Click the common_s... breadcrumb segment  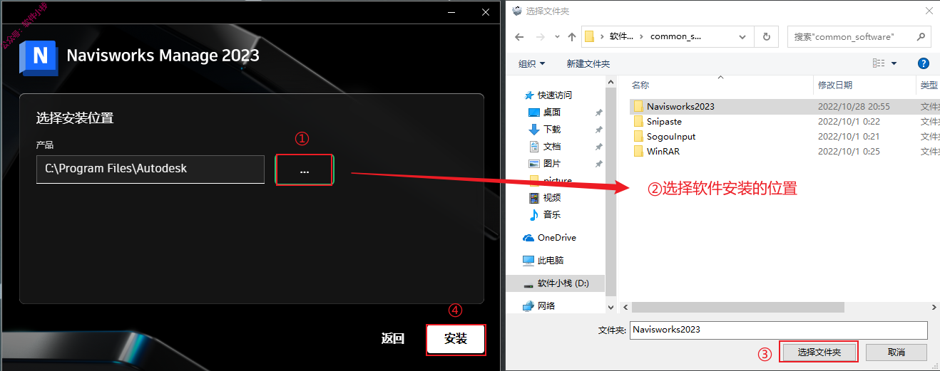click(x=675, y=36)
